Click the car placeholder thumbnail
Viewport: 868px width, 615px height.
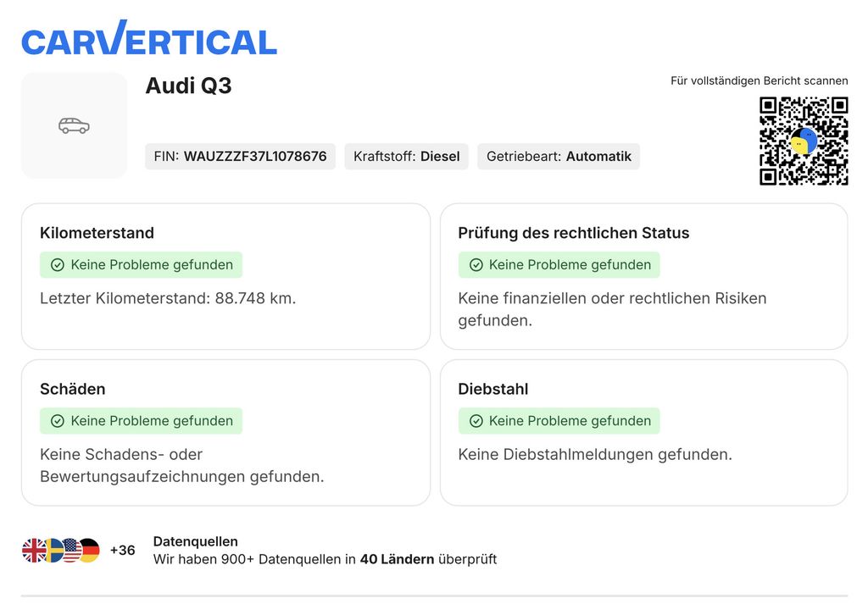(x=74, y=125)
